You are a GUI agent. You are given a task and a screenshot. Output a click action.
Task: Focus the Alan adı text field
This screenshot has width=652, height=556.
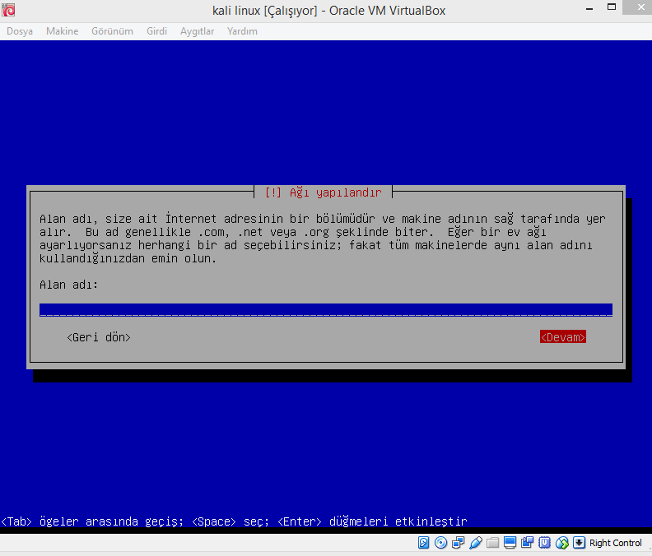325,310
